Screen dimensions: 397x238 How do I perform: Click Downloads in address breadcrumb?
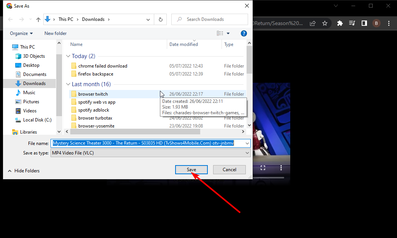click(x=93, y=19)
